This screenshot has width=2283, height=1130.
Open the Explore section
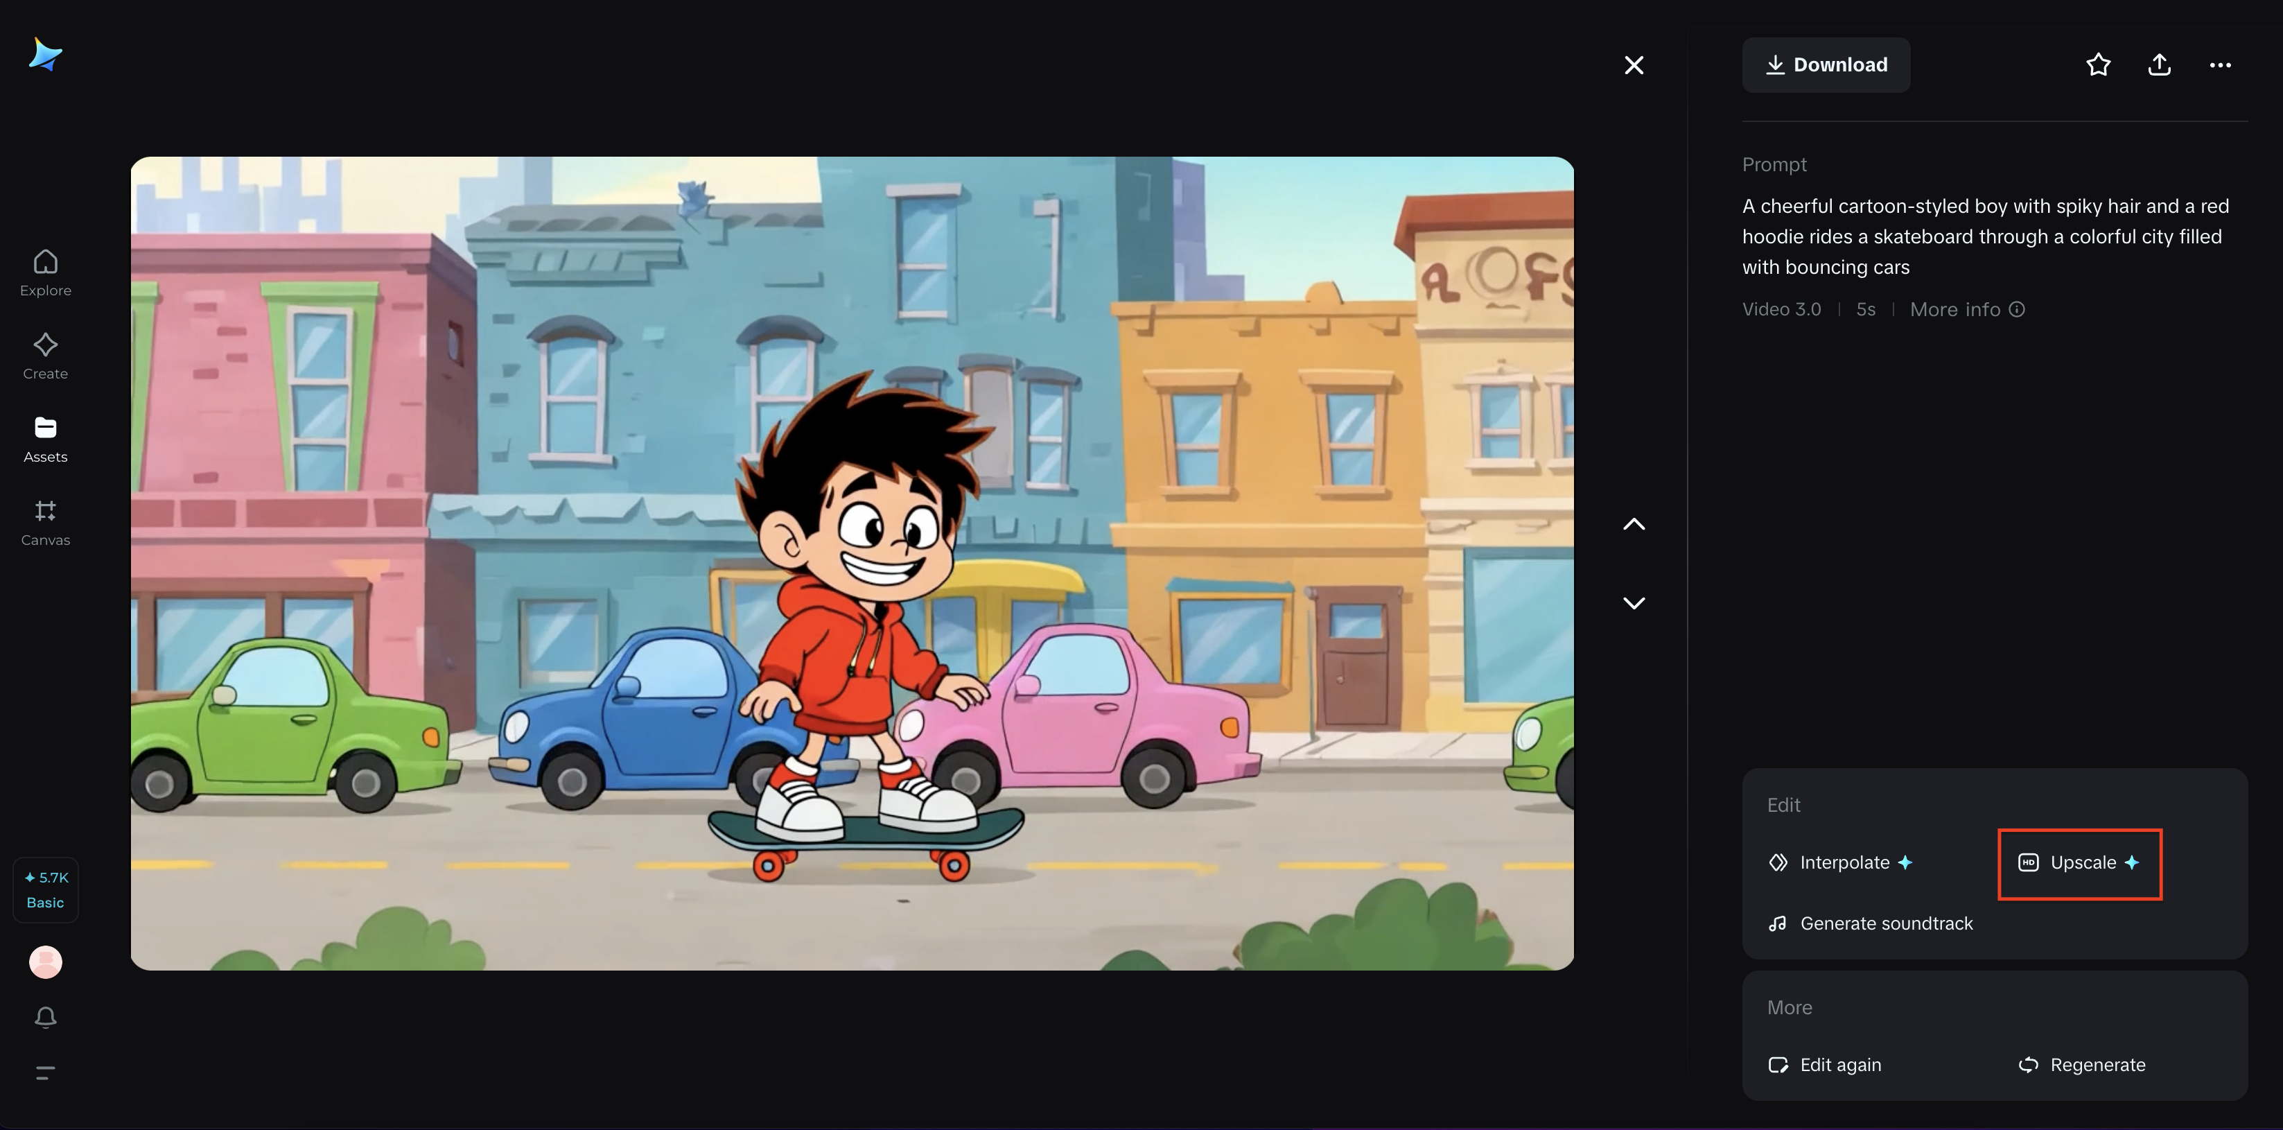(45, 272)
